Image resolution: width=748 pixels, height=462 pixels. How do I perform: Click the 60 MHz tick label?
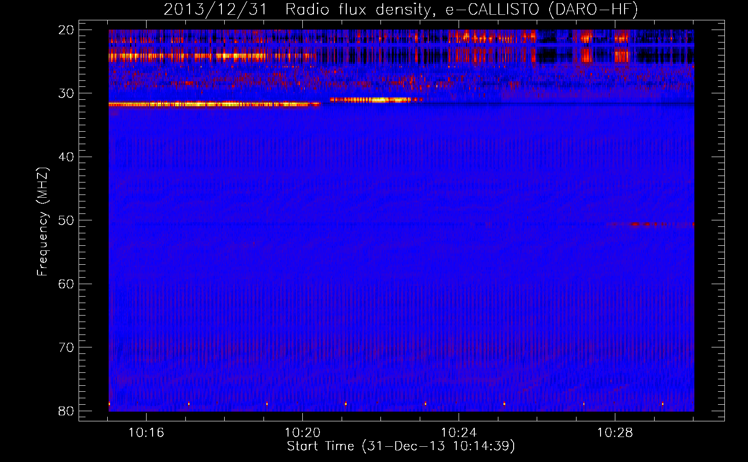[66, 284]
